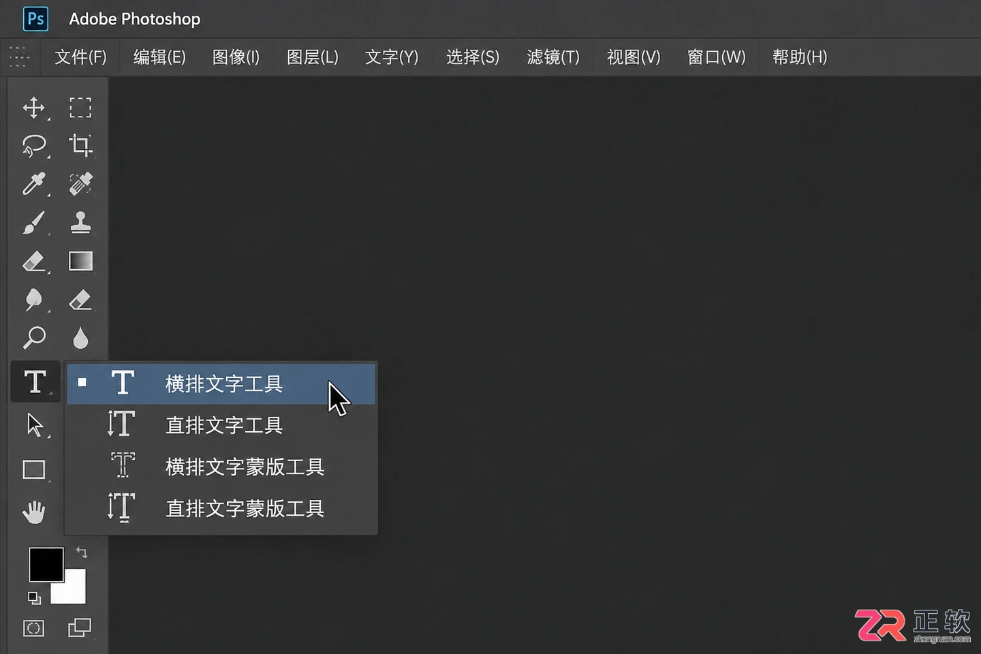
Task: Select the Smudge or Dodge tool above Zoom
Action: click(34, 300)
